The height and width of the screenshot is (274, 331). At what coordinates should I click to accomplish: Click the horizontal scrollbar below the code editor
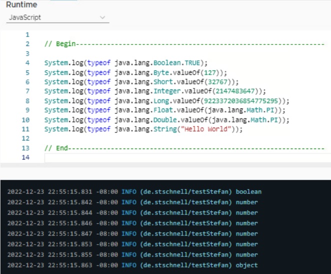[165, 165]
